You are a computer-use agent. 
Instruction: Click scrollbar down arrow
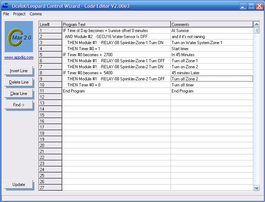pyautogui.click(x=257, y=188)
